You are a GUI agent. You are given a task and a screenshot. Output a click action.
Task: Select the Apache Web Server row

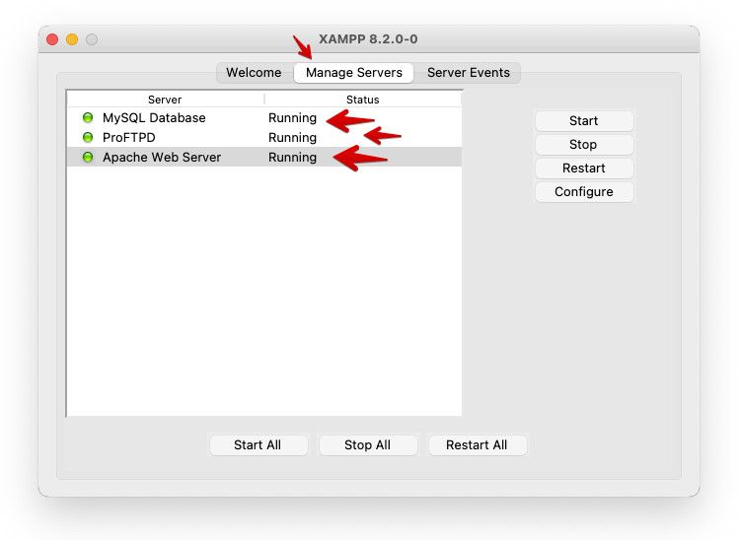(264, 158)
